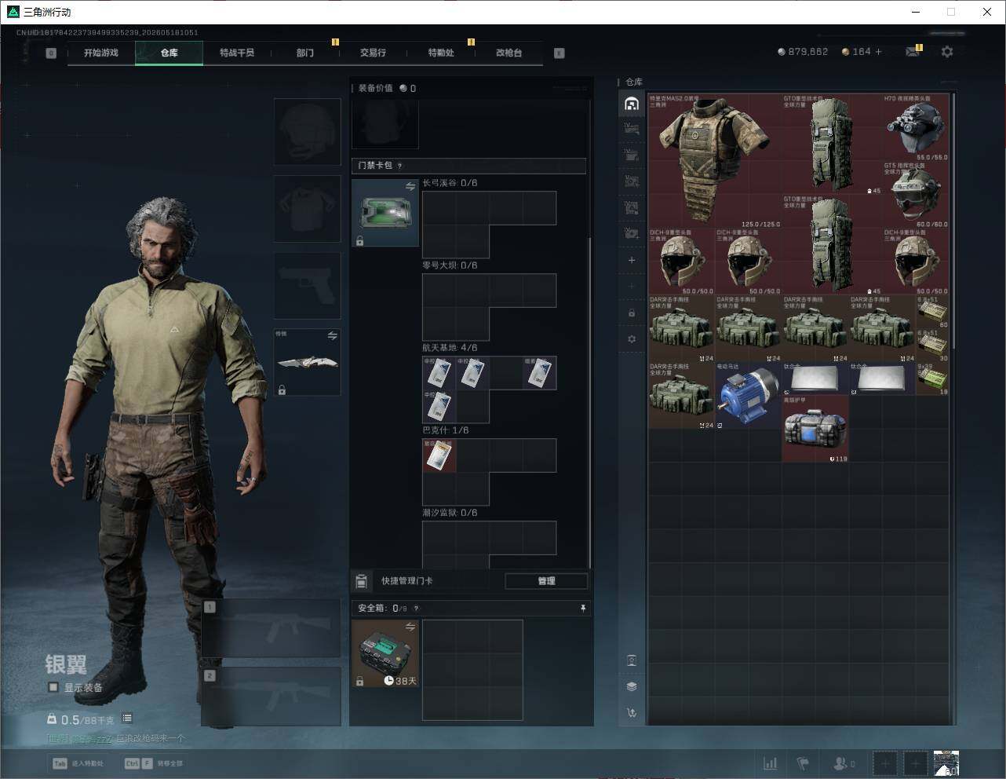Click the green keycard case icon
This screenshot has width=1006, height=779.
tap(385, 213)
